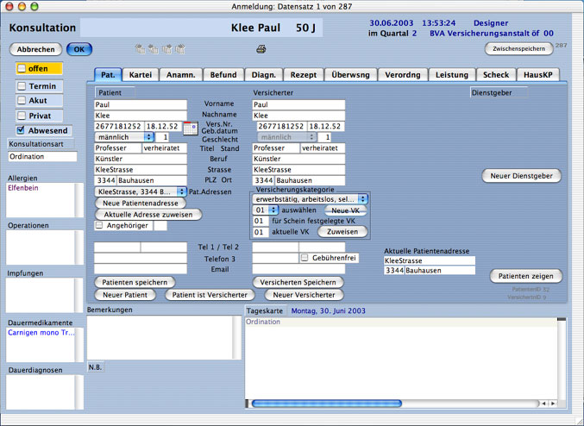584x426 pixels.
Task: Click the Bemerkungen text area
Action: pos(160,337)
